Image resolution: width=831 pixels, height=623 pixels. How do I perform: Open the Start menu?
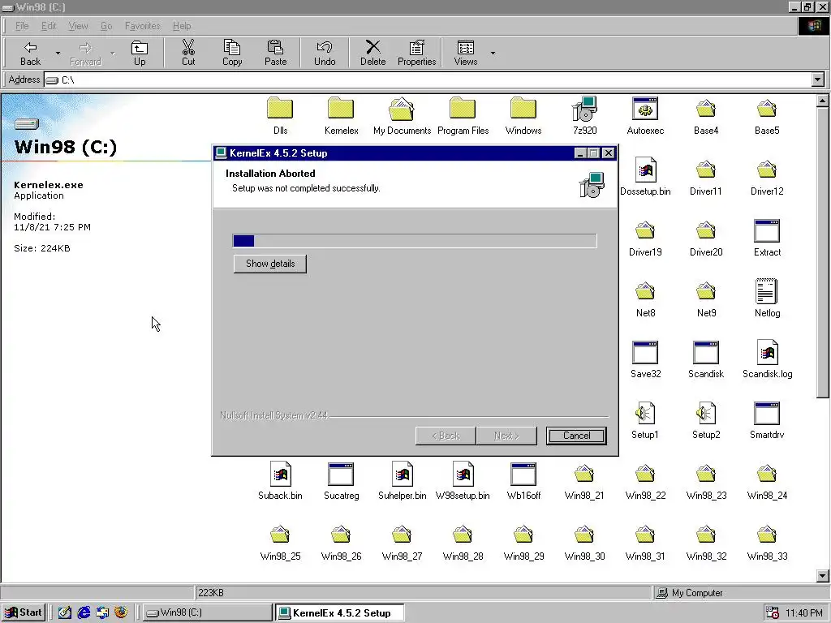click(24, 612)
